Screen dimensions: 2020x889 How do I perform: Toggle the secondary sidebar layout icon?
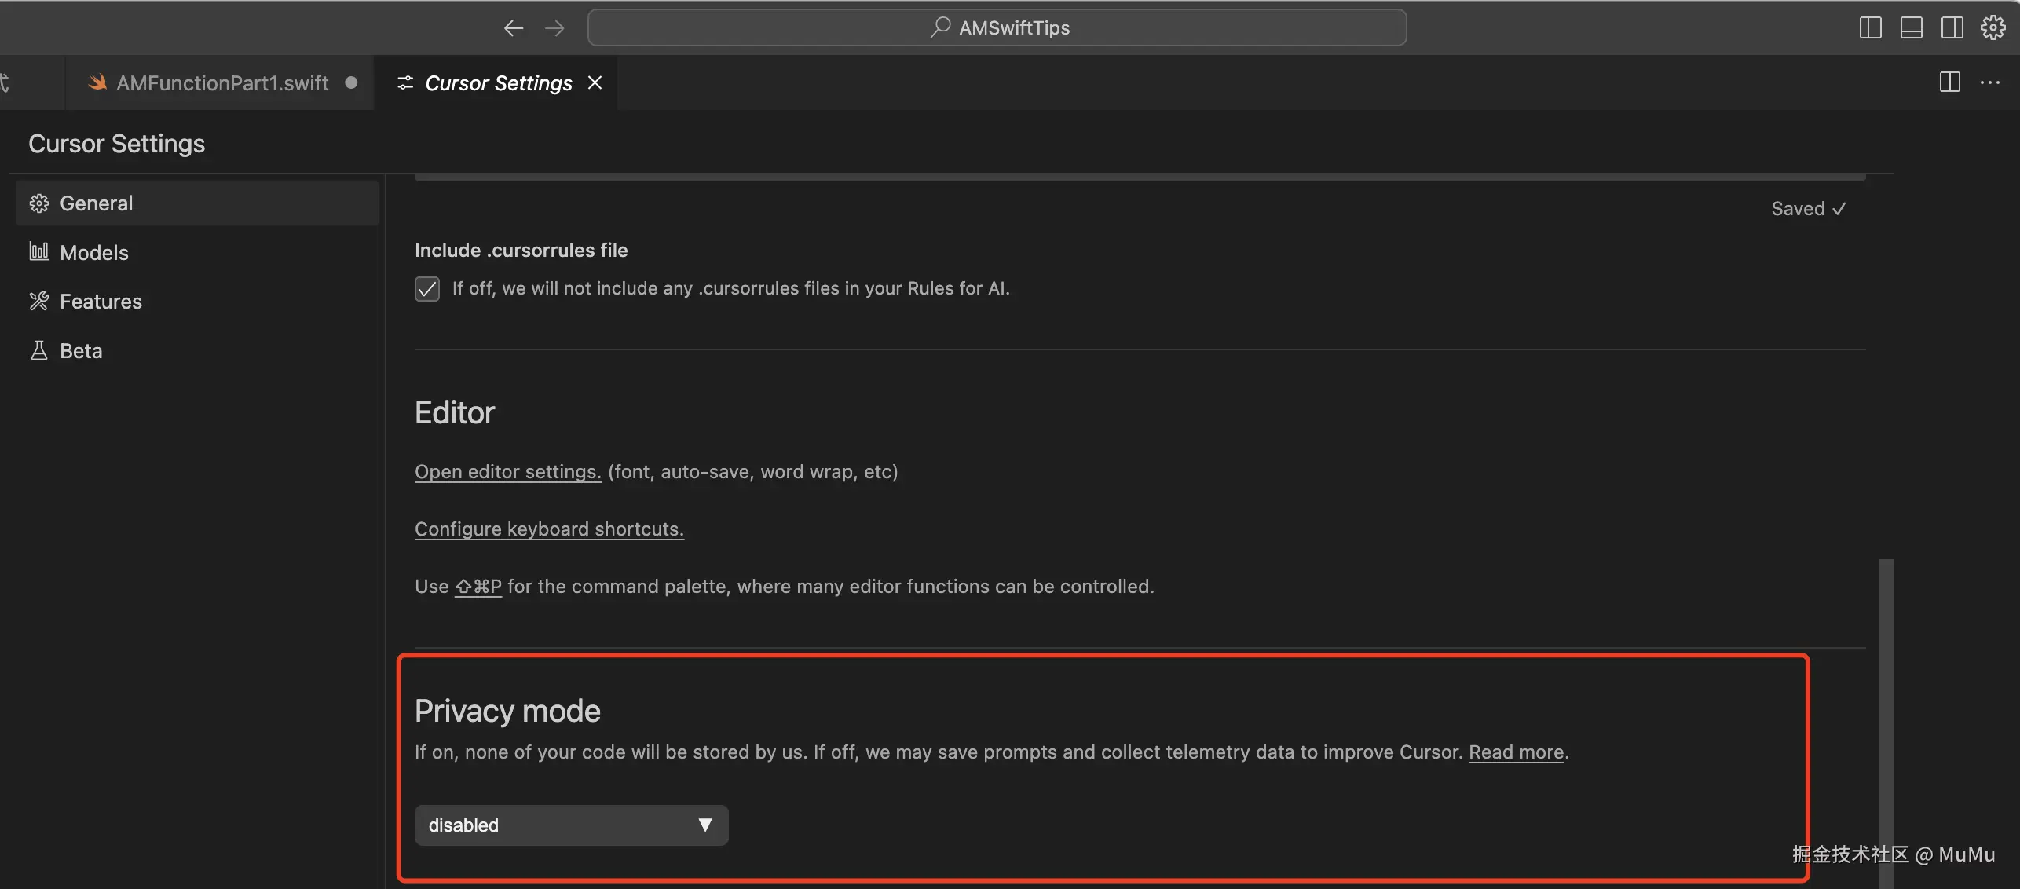click(1952, 28)
